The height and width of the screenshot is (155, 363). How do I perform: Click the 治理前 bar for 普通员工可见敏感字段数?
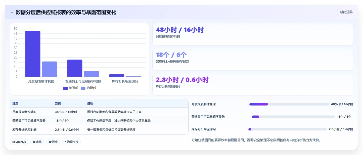click(75, 68)
